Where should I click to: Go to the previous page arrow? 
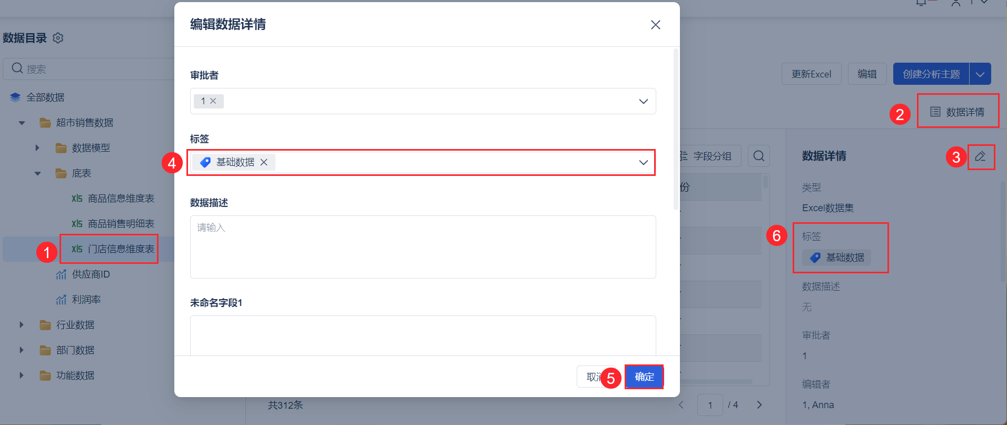point(682,405)
